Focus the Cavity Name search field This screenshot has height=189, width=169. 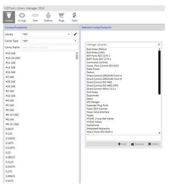(x=50, y=47)
